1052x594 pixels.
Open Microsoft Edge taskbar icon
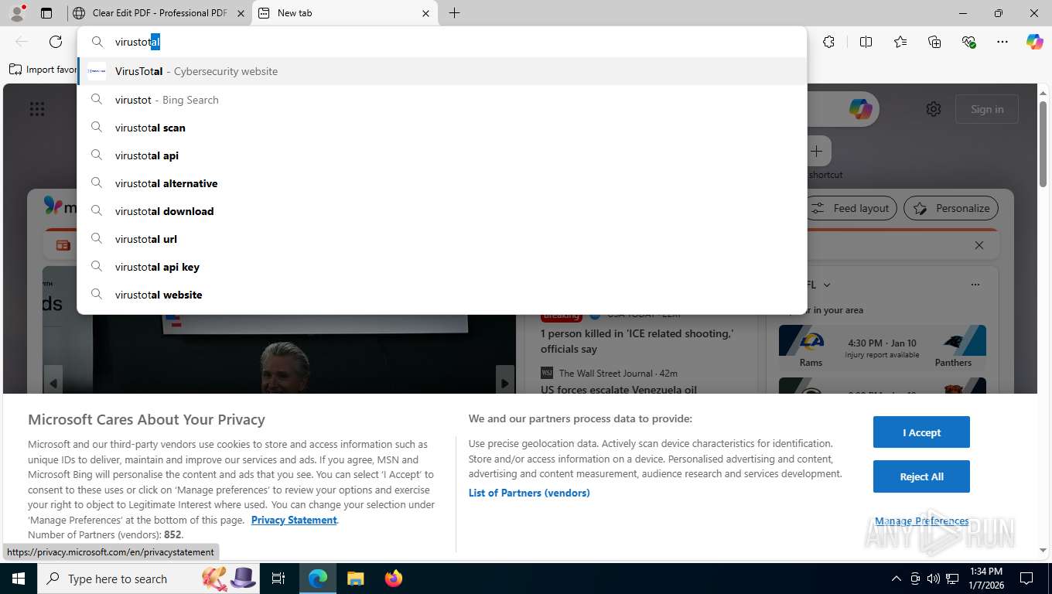(x=318, y=579)
